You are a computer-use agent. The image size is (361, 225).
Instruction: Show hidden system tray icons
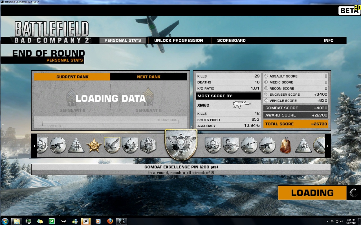(328, 221)
